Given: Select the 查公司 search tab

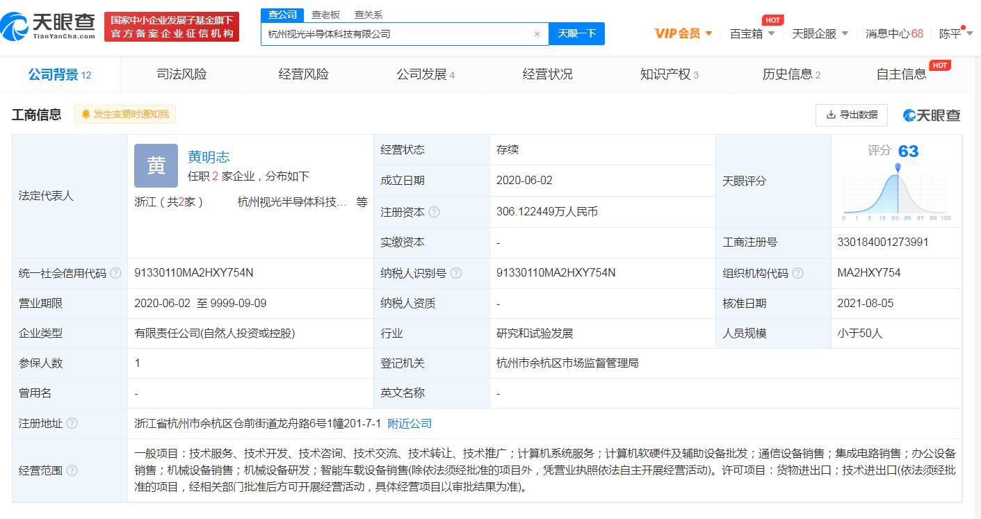Looking at the screenshot, I should [x=282, y=15].
